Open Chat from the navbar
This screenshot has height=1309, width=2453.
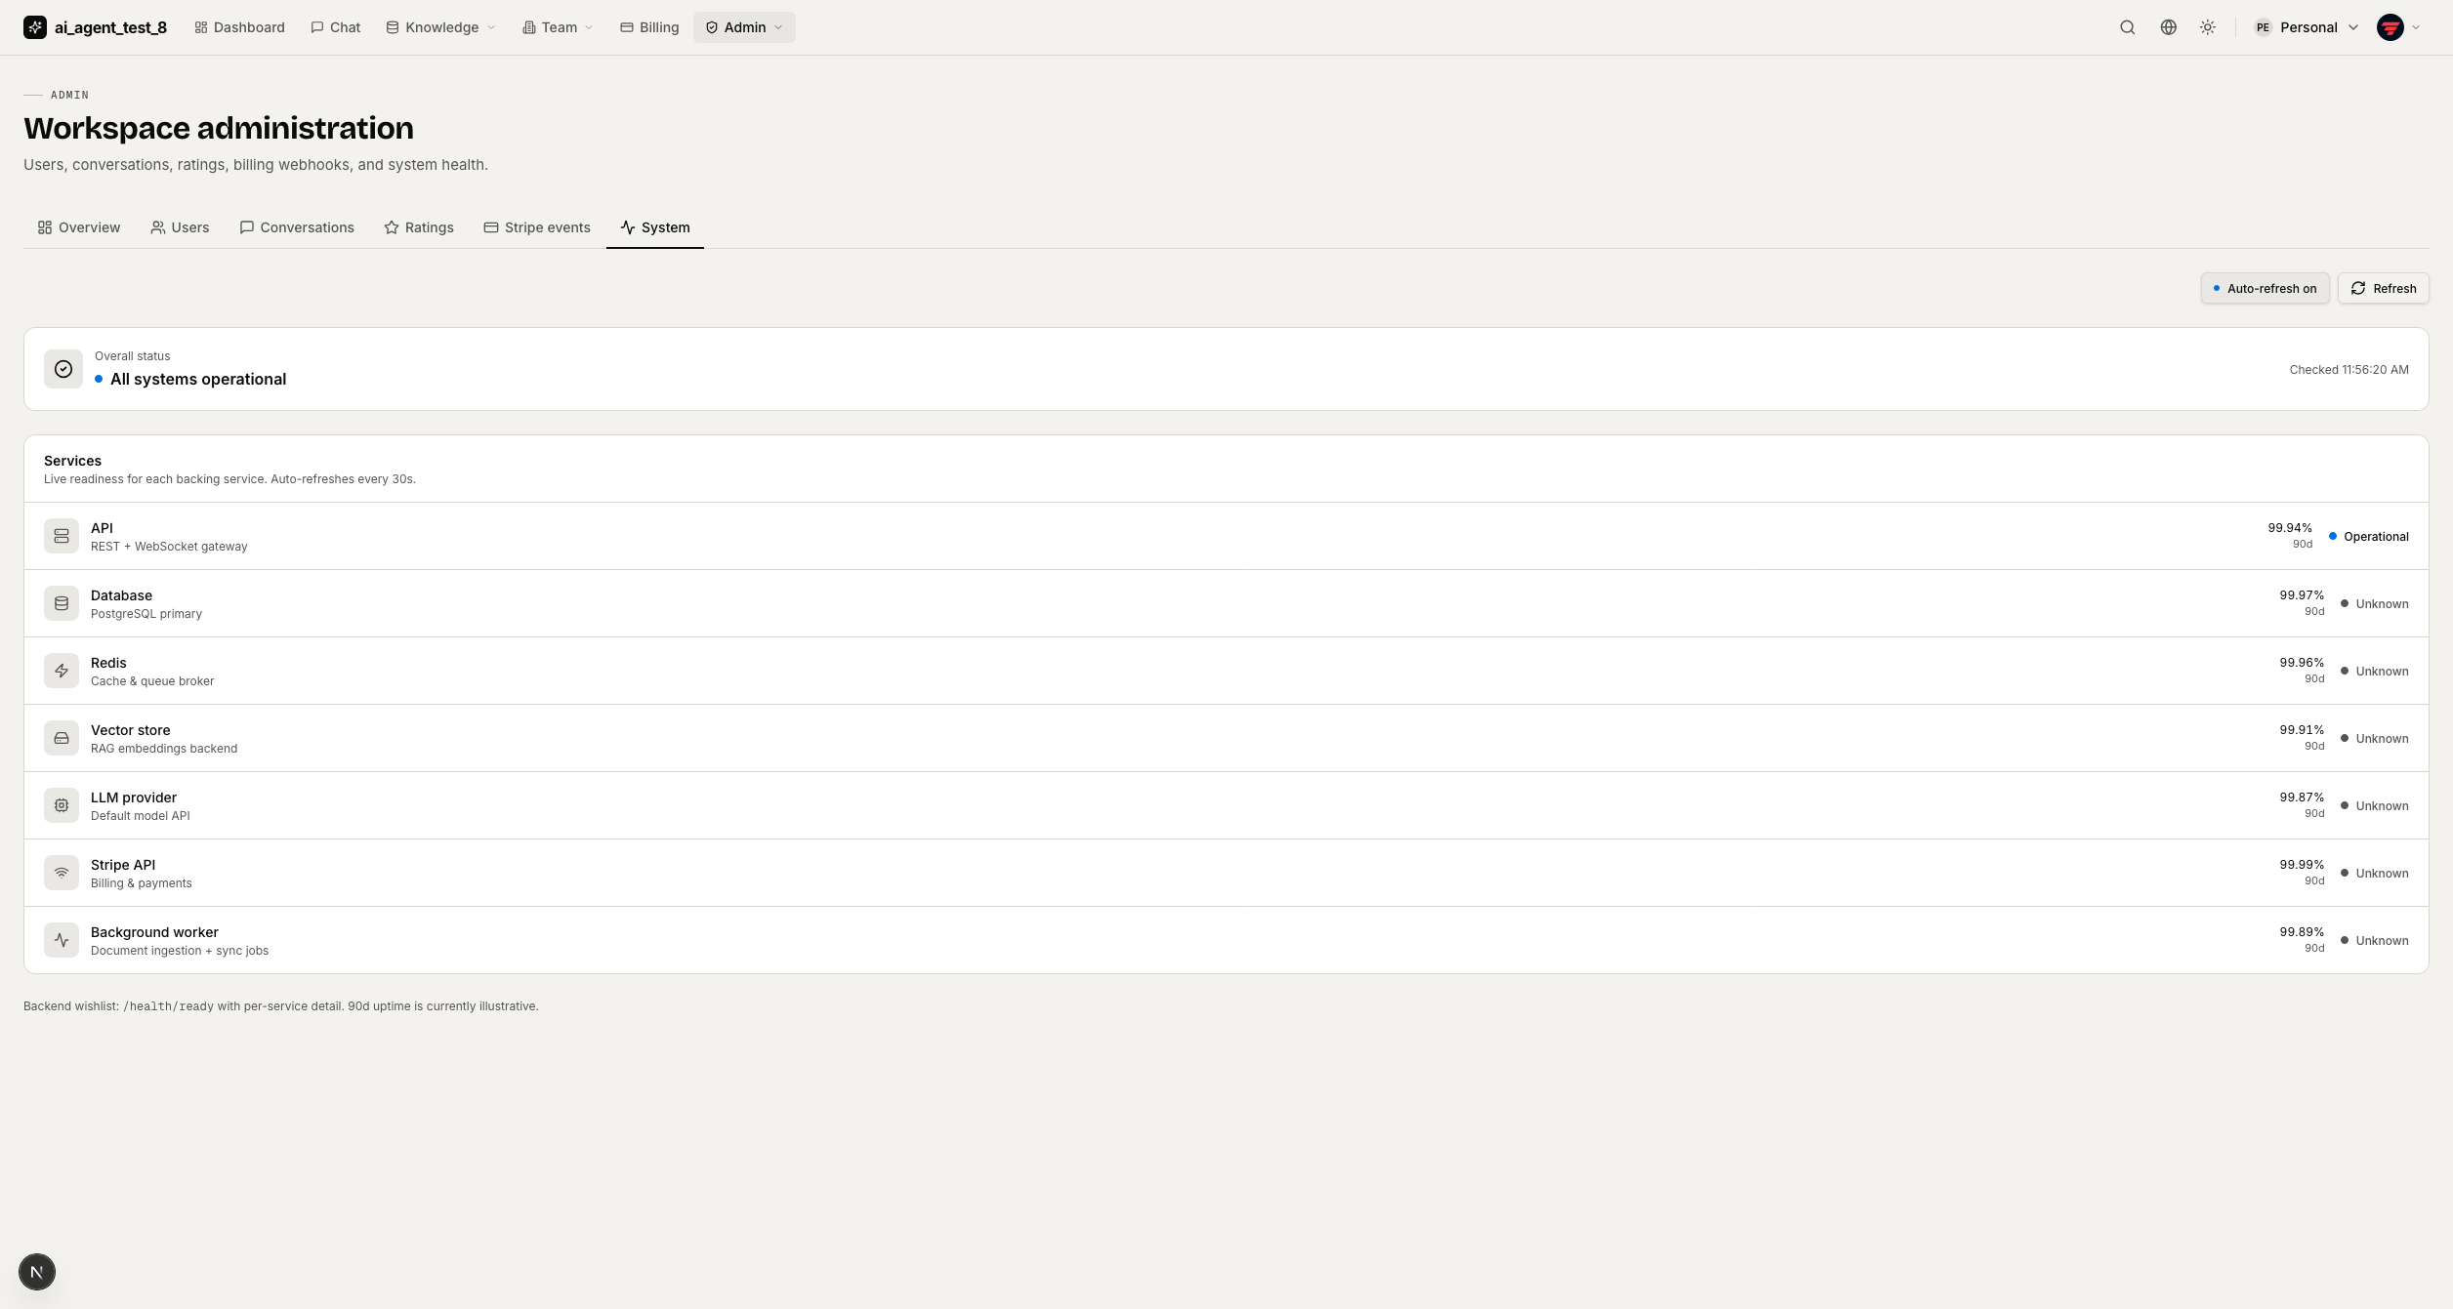pos(335,27)
